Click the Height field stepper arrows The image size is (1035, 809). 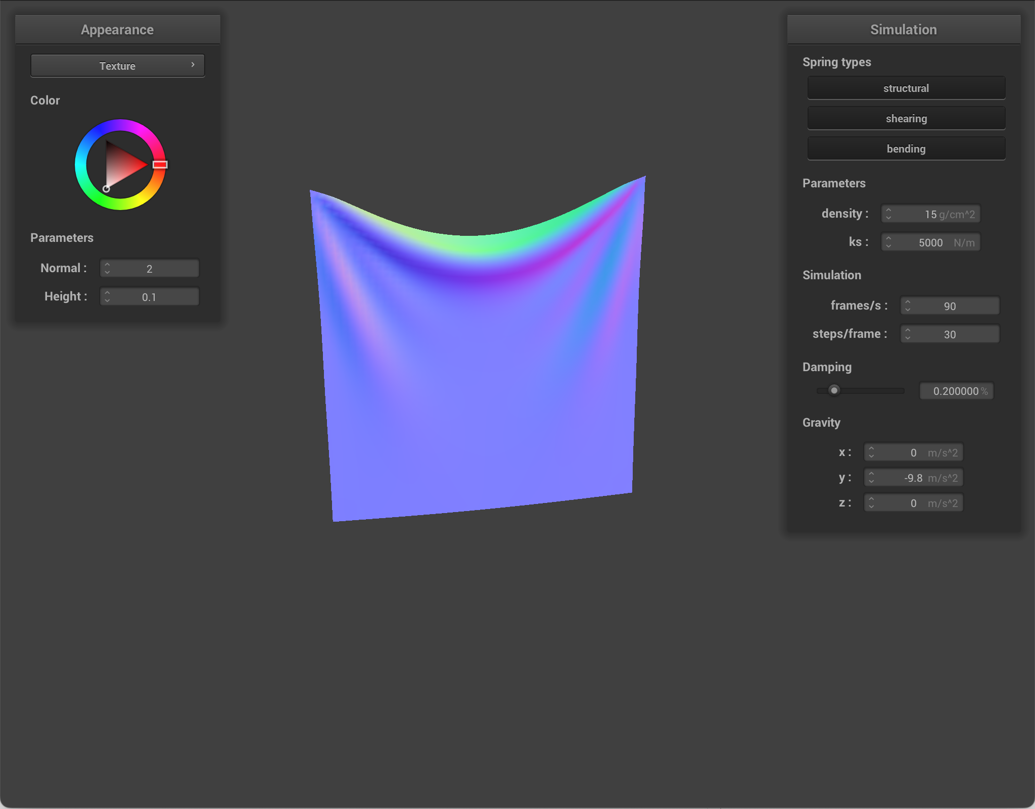(x=107, y=296)
